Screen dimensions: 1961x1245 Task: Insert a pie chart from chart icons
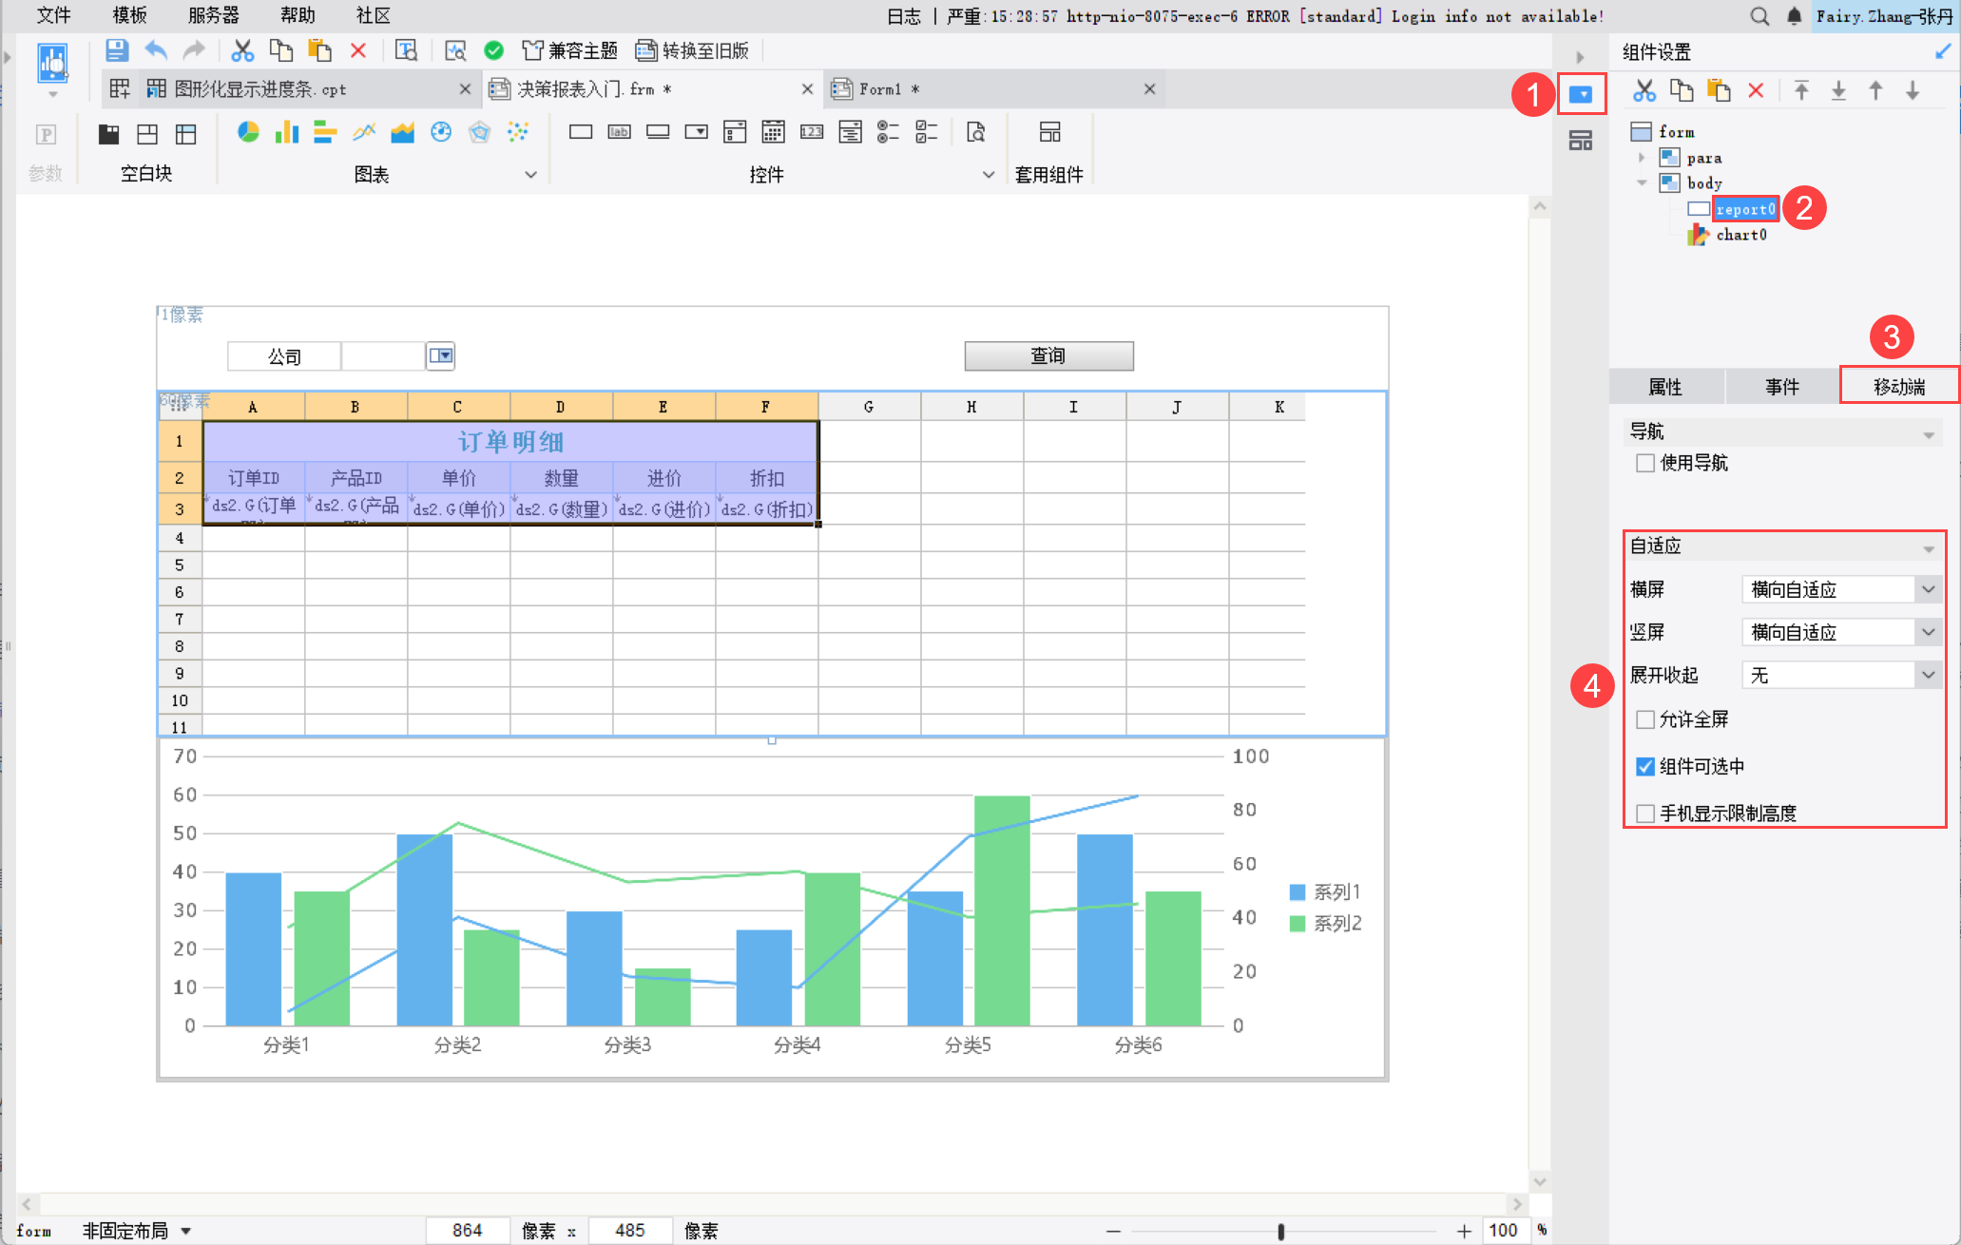(248, 132)
